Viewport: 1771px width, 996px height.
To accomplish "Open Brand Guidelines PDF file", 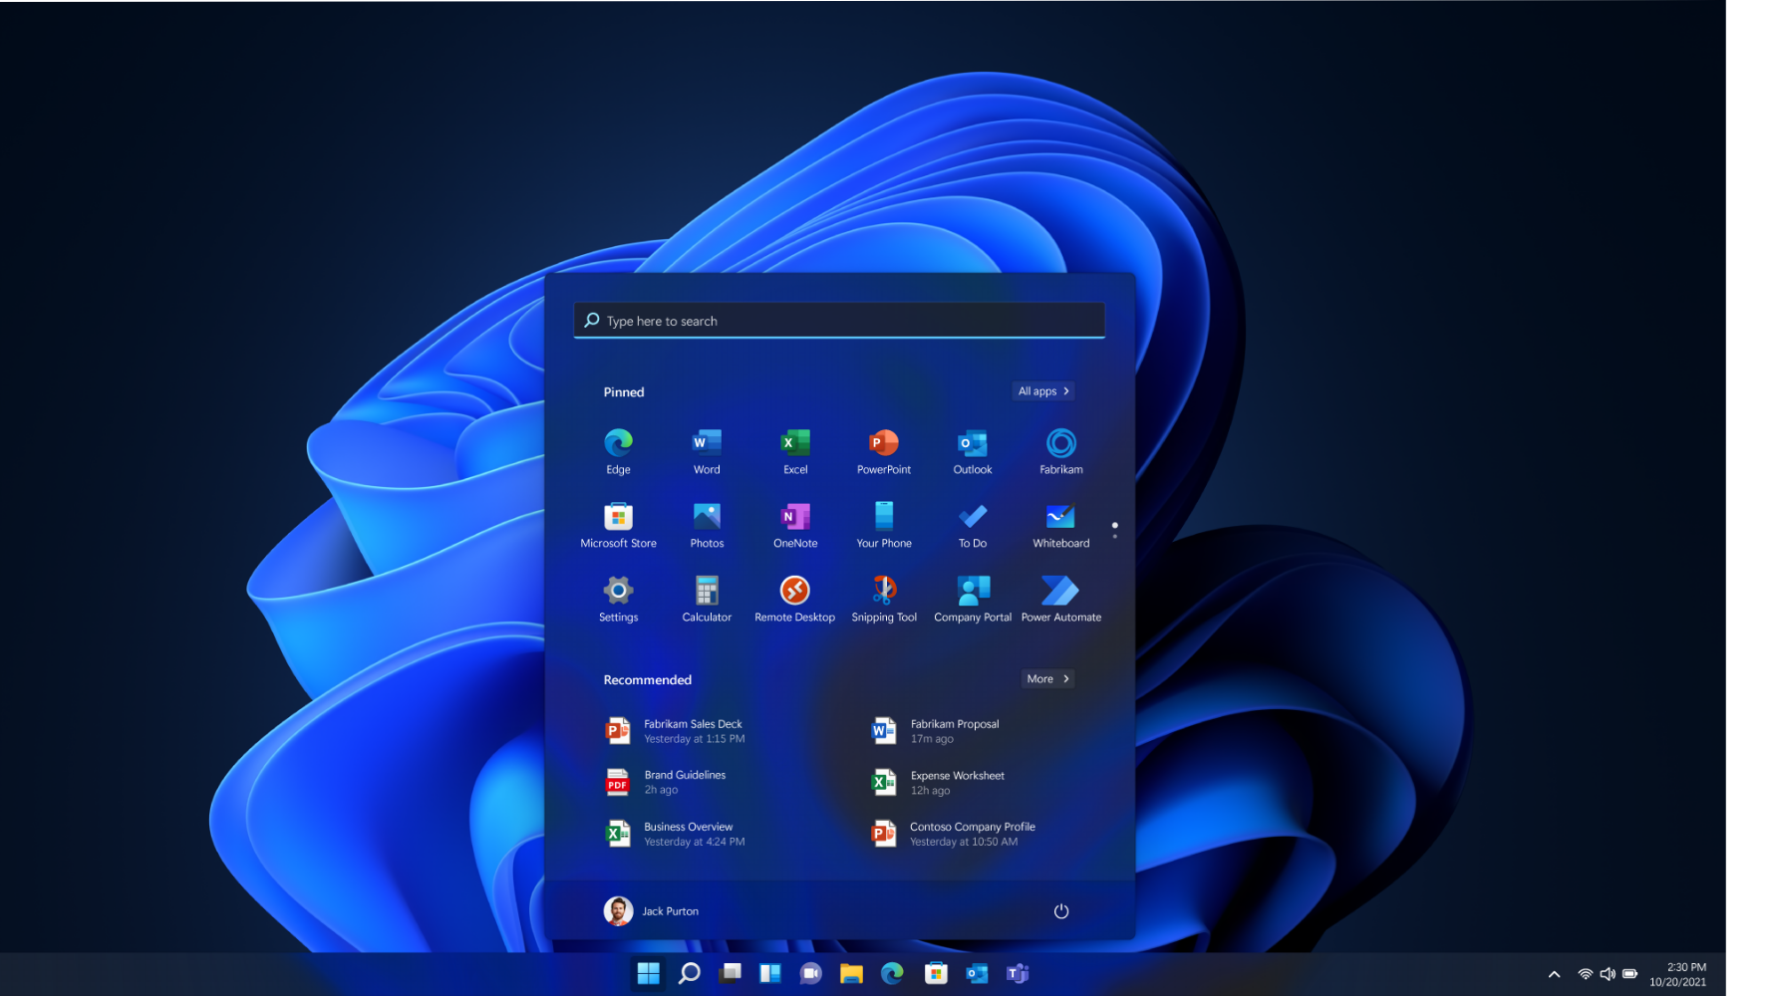I will coord(666,782).
